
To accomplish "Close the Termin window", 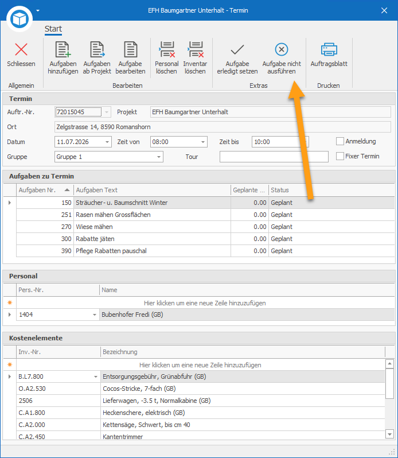I will pyautogui.click(x=384, y=10).
